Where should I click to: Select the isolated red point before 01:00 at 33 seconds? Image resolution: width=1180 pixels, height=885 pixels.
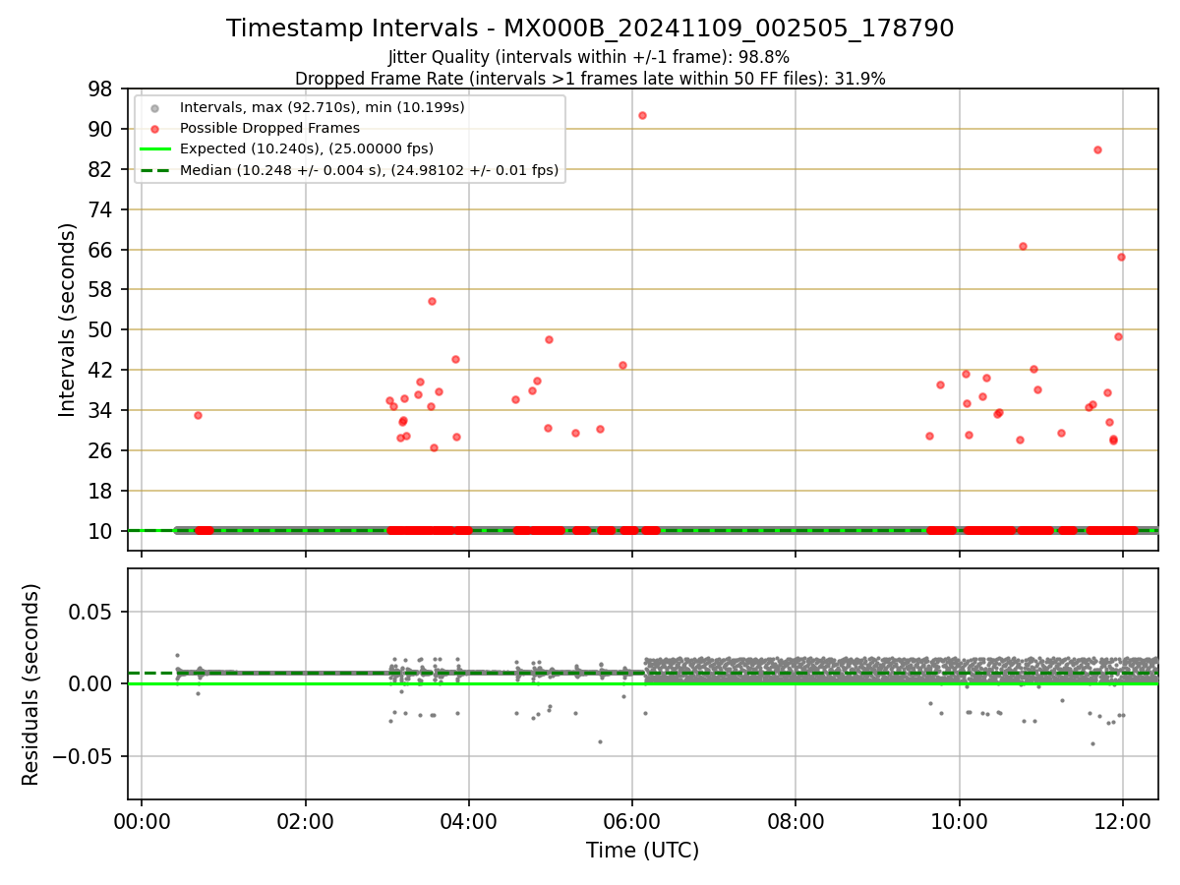198,415
